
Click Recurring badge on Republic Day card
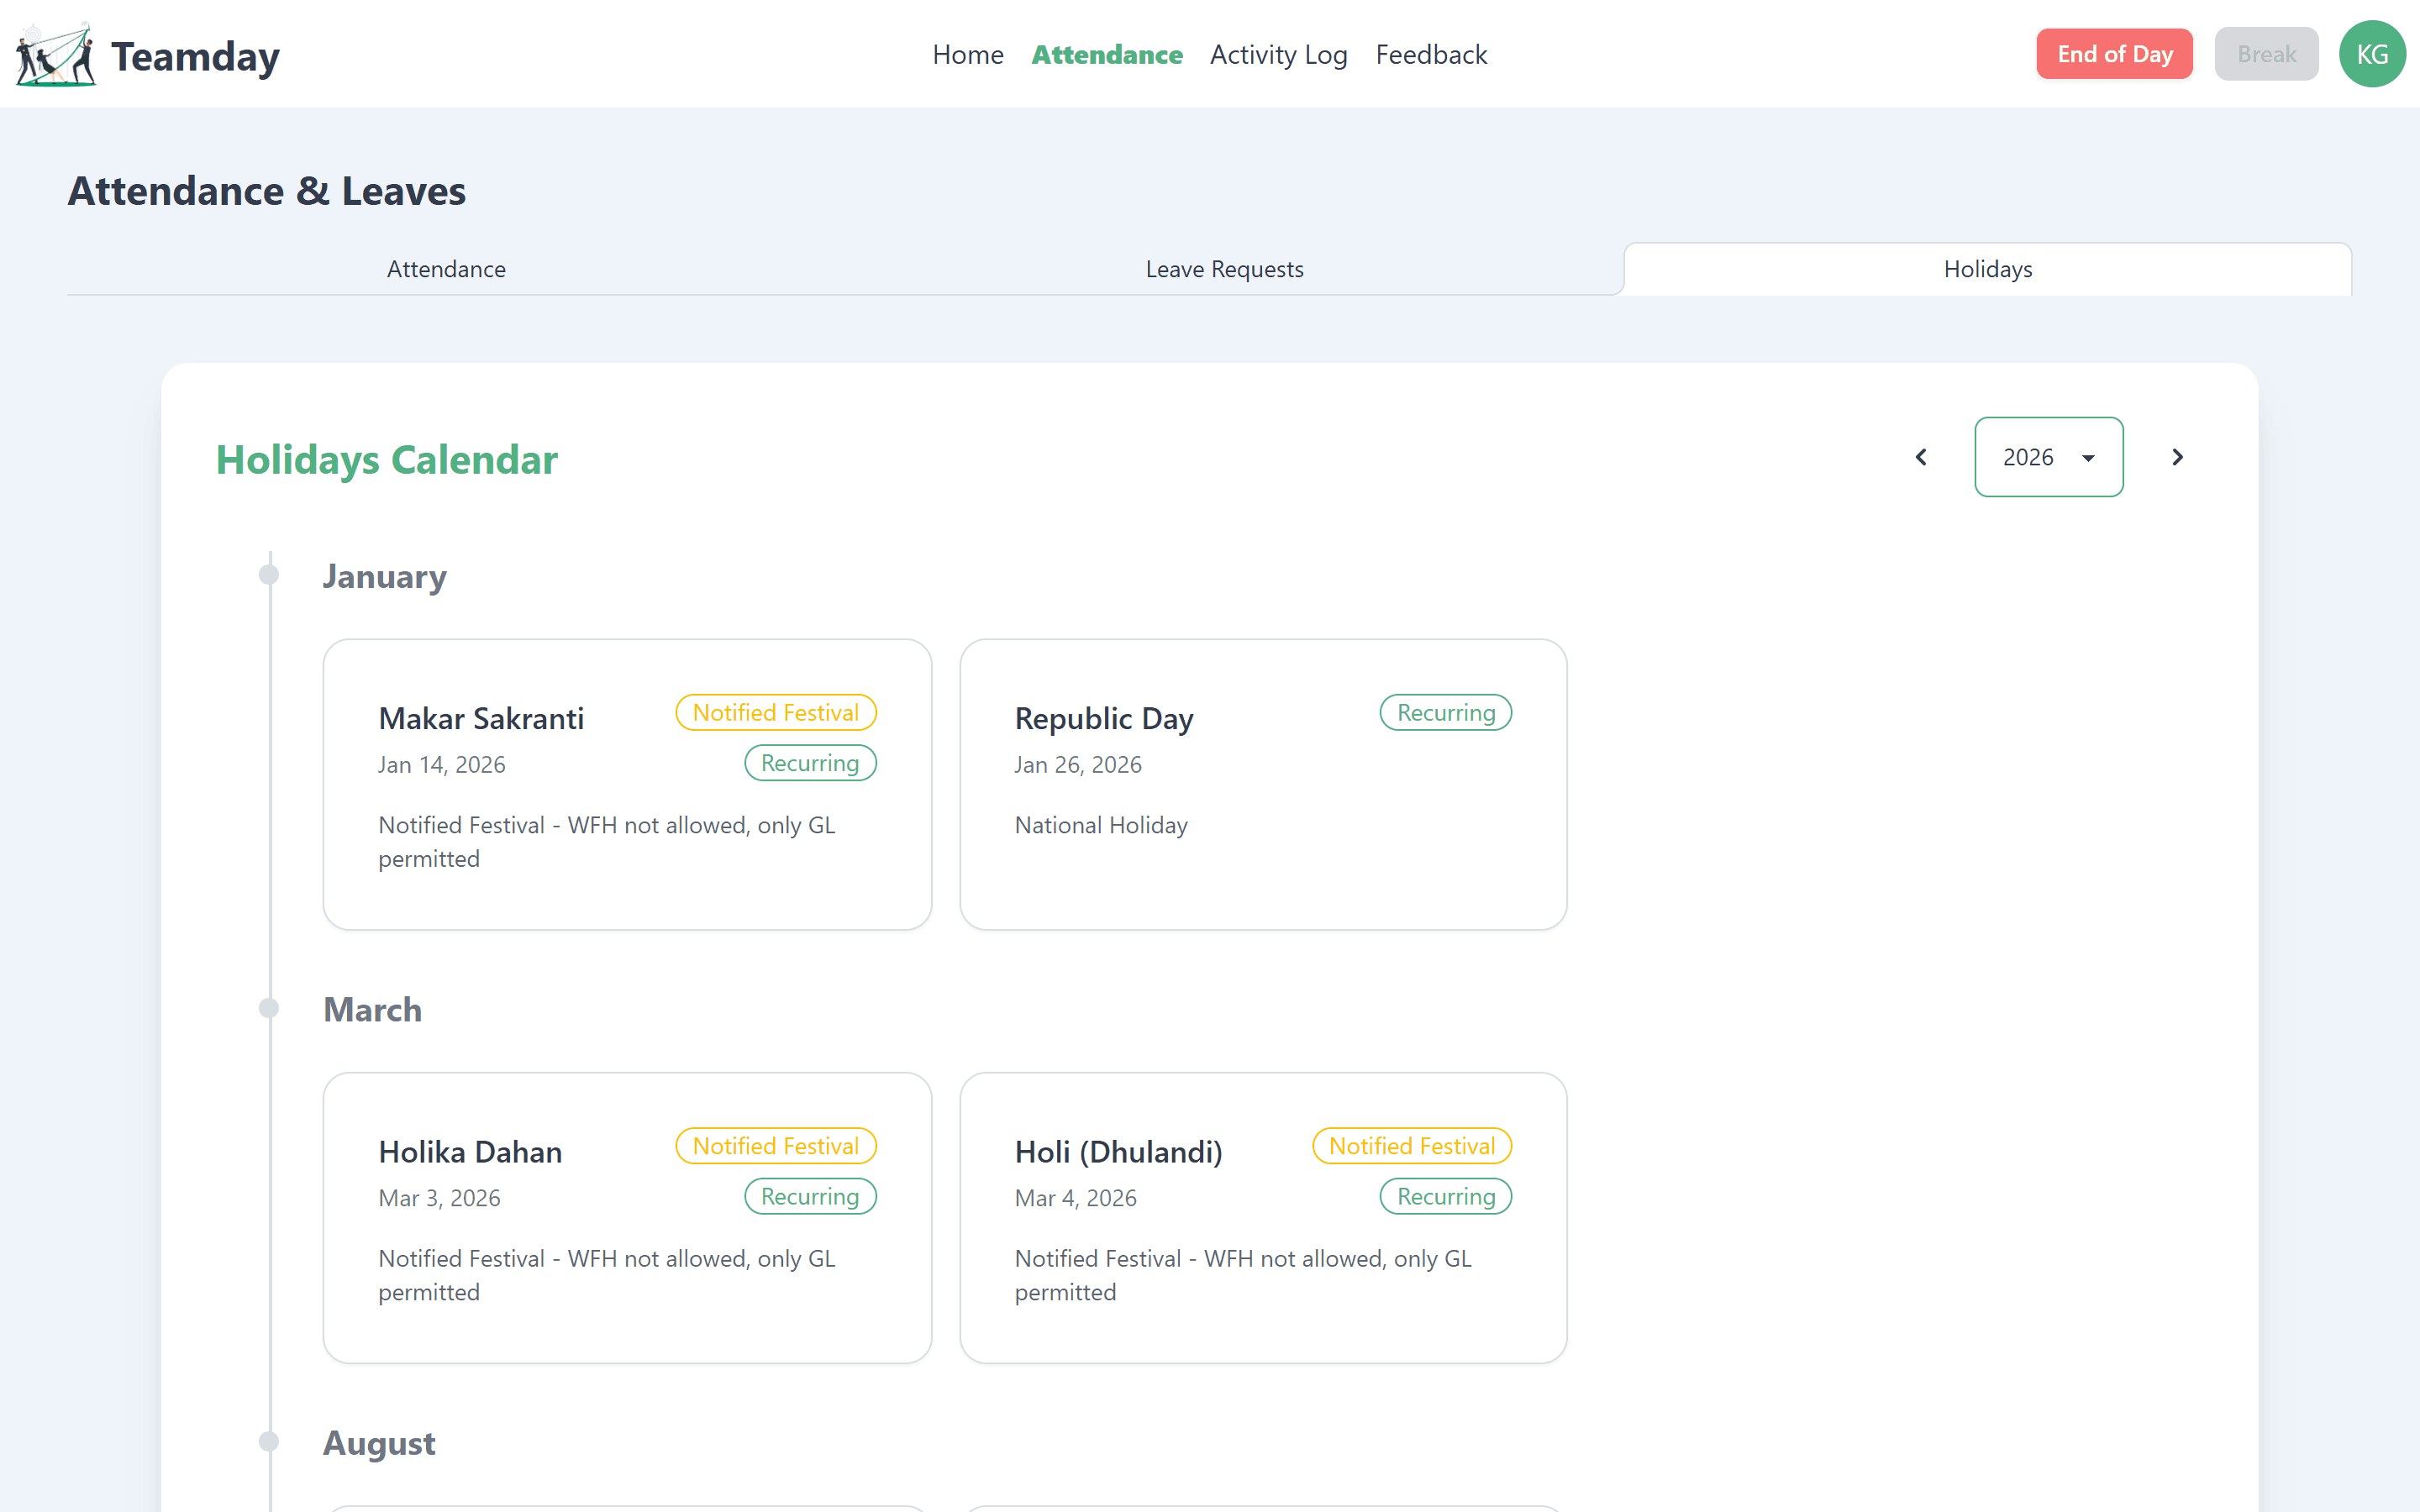click(1446, 712)
